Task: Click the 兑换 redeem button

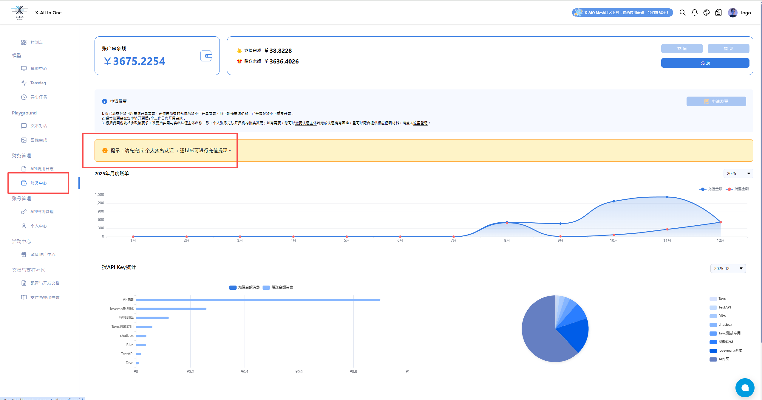Action: [705, 63]
